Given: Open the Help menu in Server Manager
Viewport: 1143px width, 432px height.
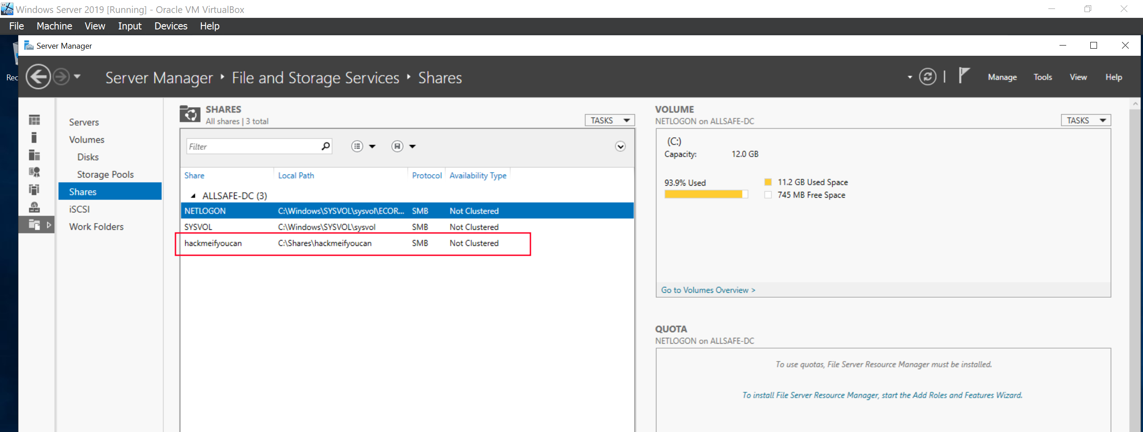Looking at the screenshot, I should tap(1114, 77).
